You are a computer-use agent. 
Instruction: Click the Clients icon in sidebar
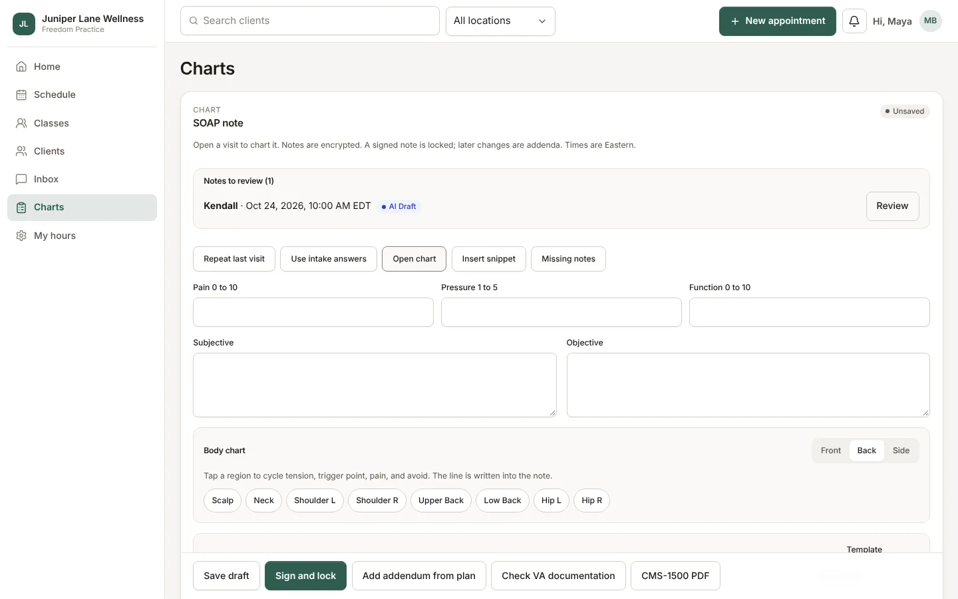pyautogui.click(x=21, y=151)
